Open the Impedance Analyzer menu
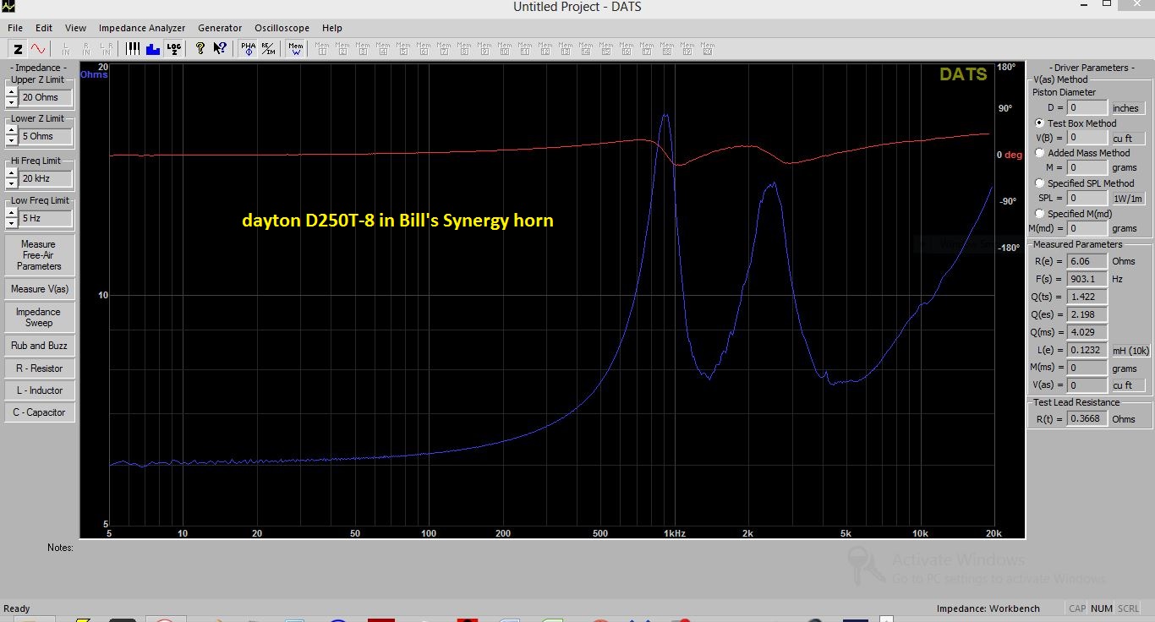The width and height of the screenshot is (1155, 622). point(142,28)
